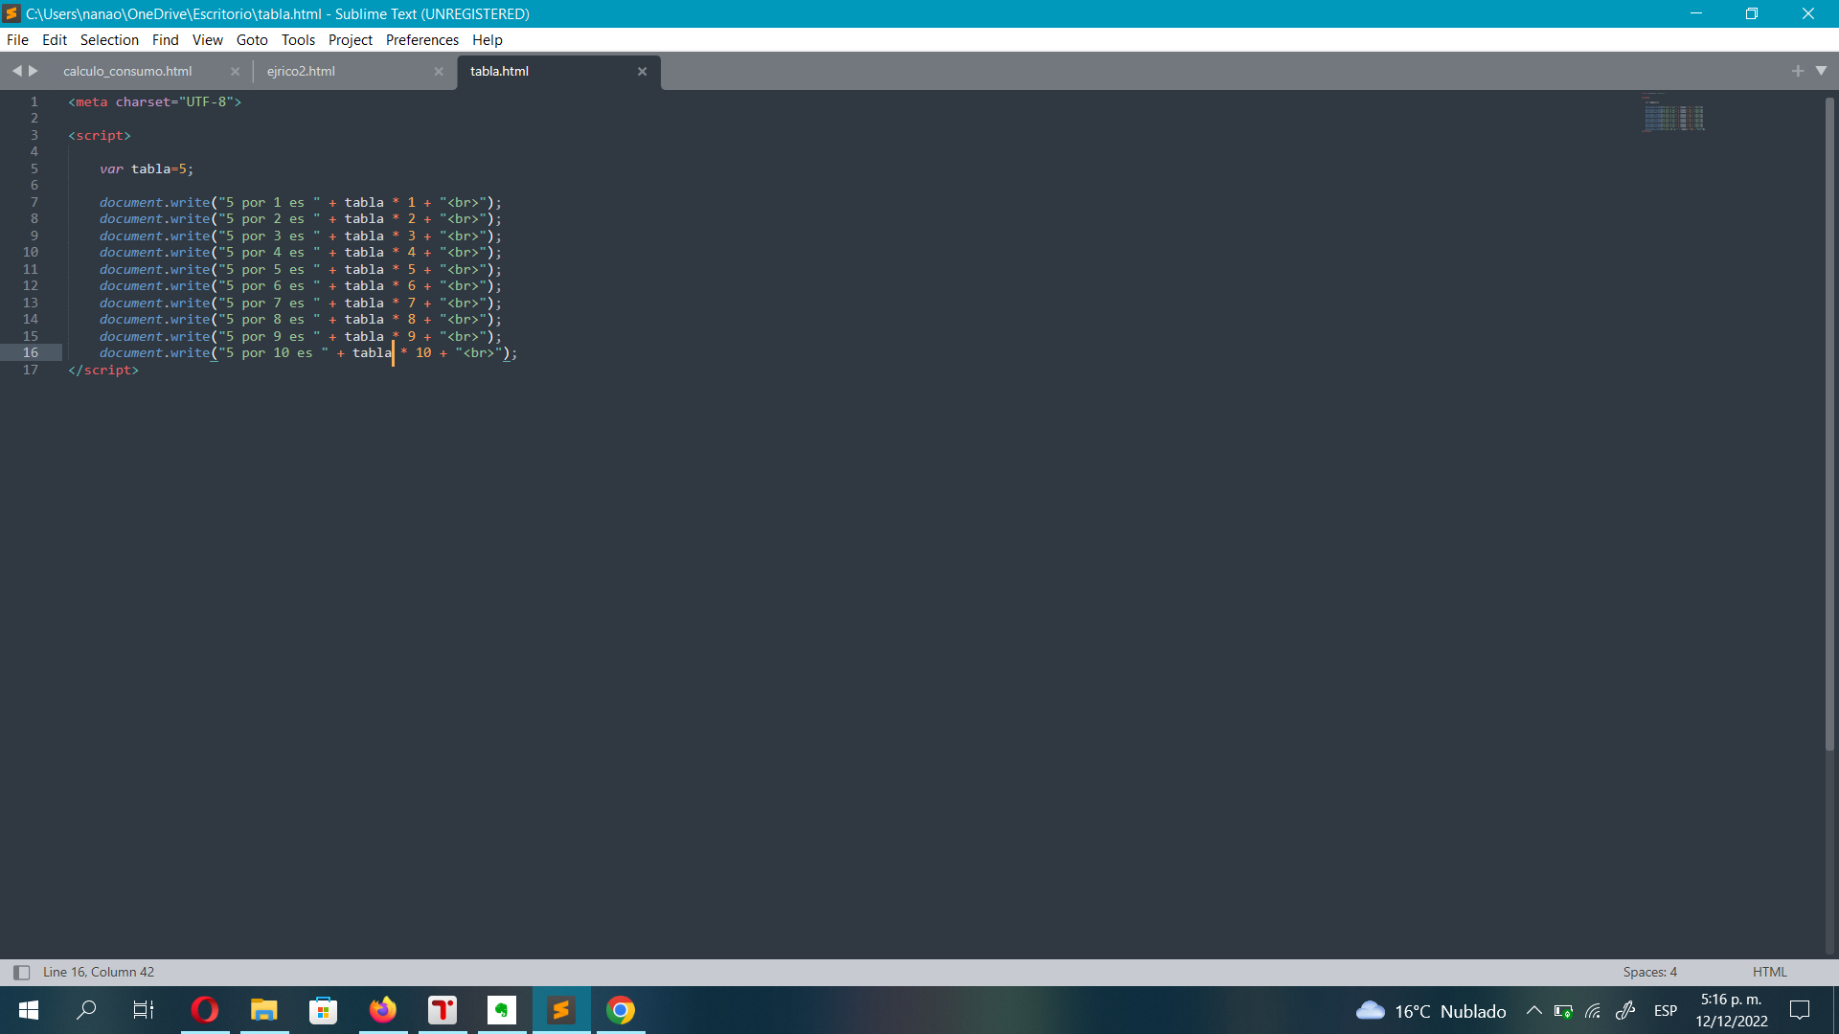Open the clock and date flyout
1839x1034 pixels.
click(1732, 1011)
